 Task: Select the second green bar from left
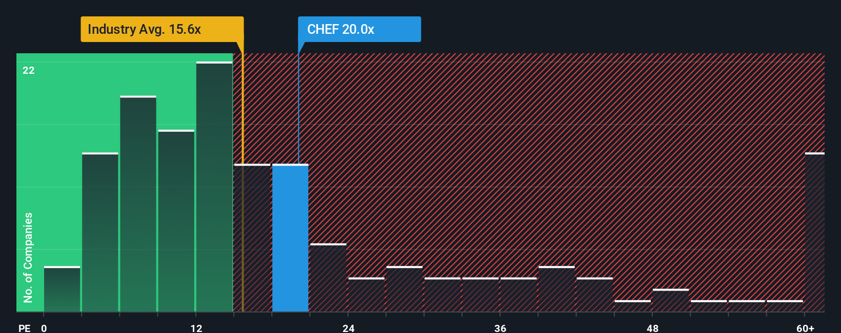100,232
